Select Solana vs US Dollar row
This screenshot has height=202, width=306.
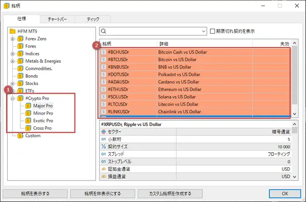[195, 97]
